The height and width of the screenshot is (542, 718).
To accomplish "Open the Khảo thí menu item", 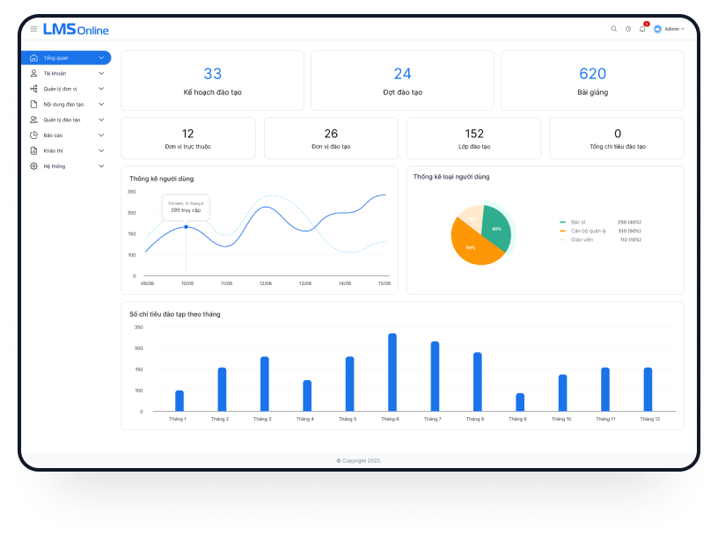I will [x=66, y=150].
